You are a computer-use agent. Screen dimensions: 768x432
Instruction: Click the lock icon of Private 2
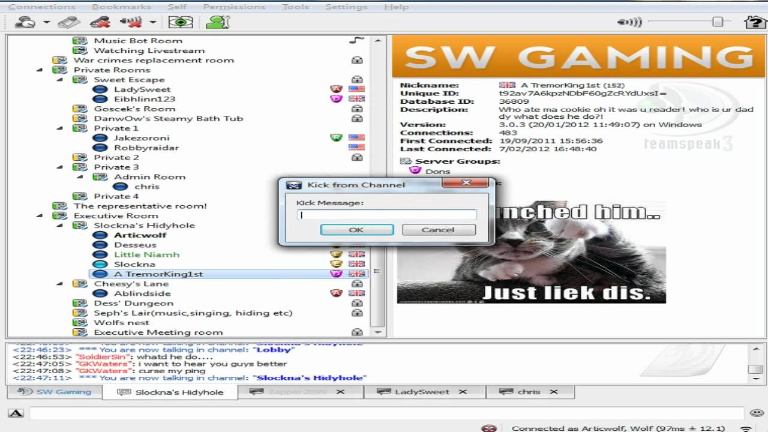click(x=357, y=157)
